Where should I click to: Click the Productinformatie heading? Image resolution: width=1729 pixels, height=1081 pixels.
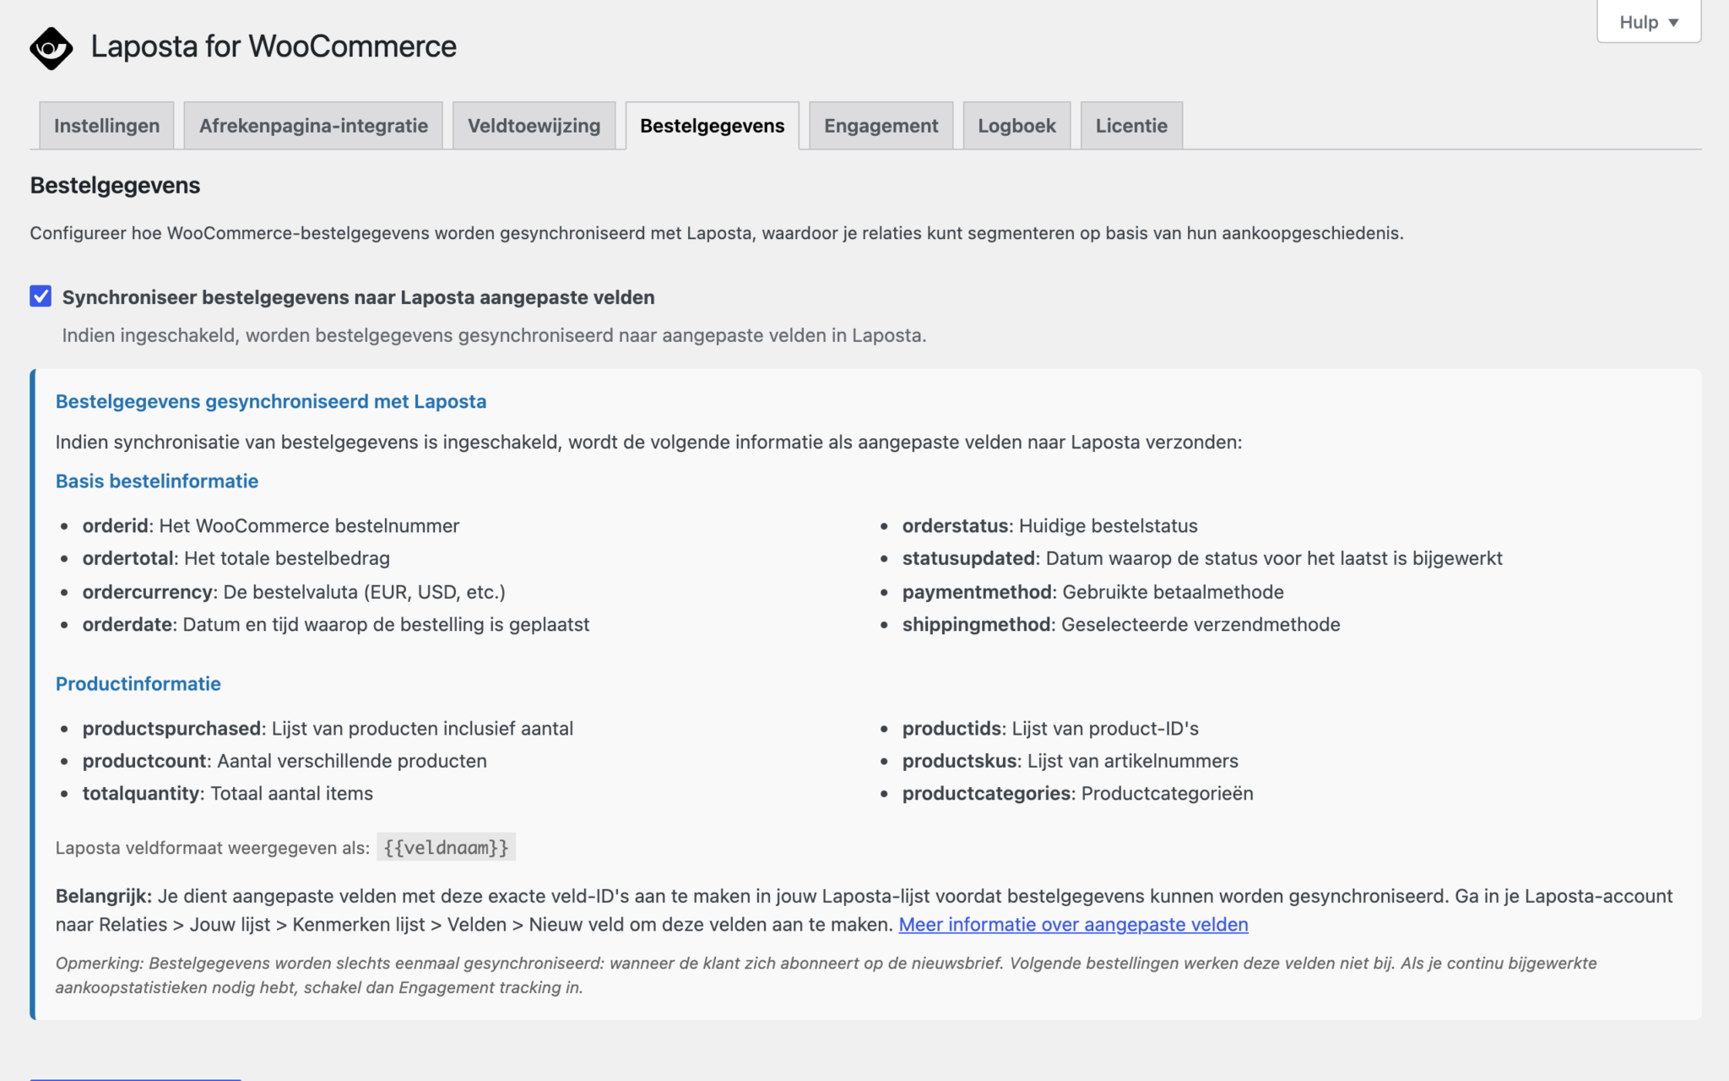pos(138,684)
